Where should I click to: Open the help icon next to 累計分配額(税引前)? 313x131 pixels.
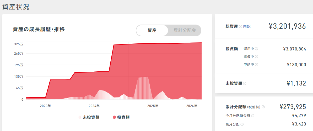coord(263,107)
